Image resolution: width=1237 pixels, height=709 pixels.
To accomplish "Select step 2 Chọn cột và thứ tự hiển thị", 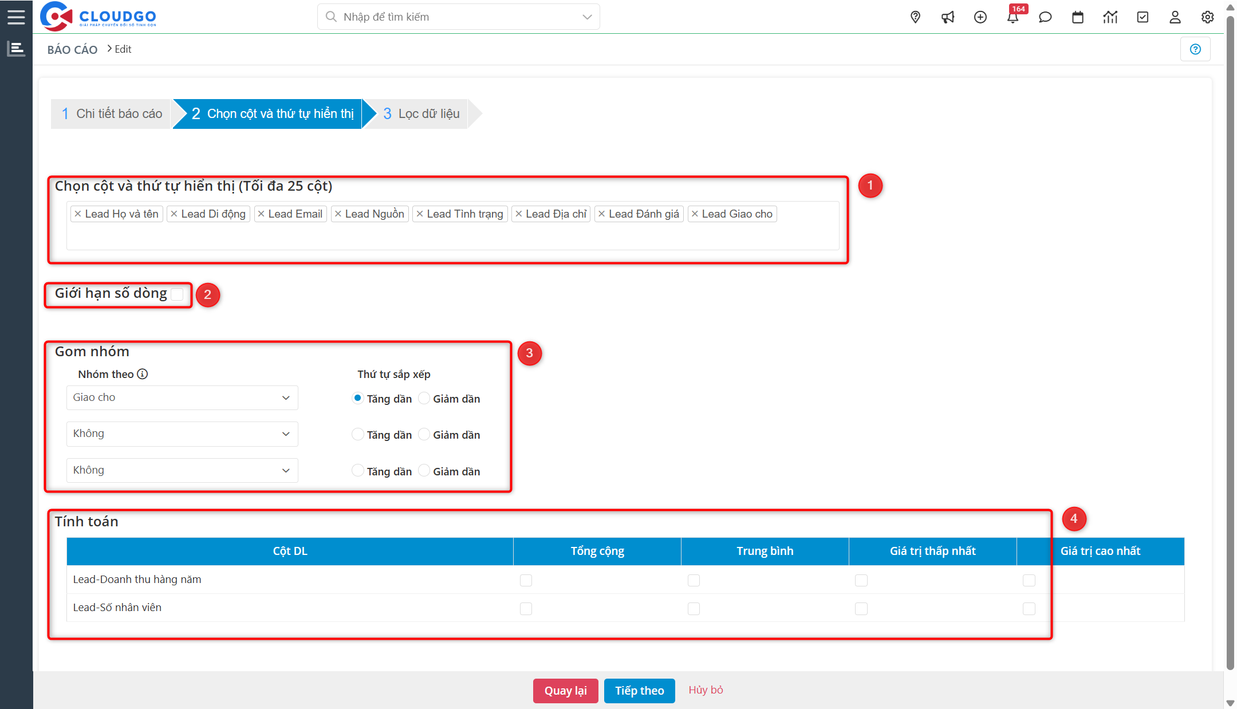I will (273, 113).
